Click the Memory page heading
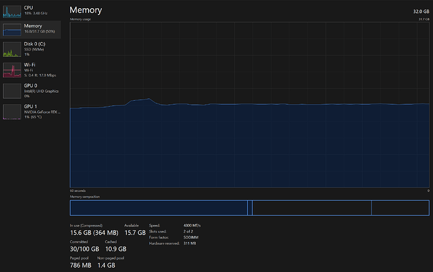This screenshot has height=272, width=433. [85, 11]
